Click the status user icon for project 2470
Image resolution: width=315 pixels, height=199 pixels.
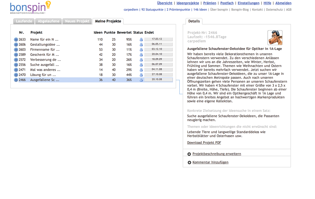[141, 75]
